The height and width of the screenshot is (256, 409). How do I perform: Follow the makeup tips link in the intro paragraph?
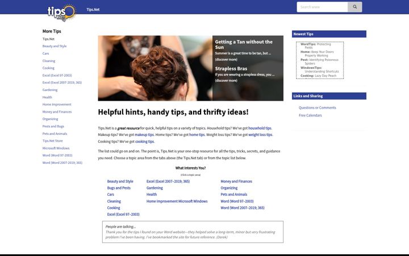[x=144, y=135]
